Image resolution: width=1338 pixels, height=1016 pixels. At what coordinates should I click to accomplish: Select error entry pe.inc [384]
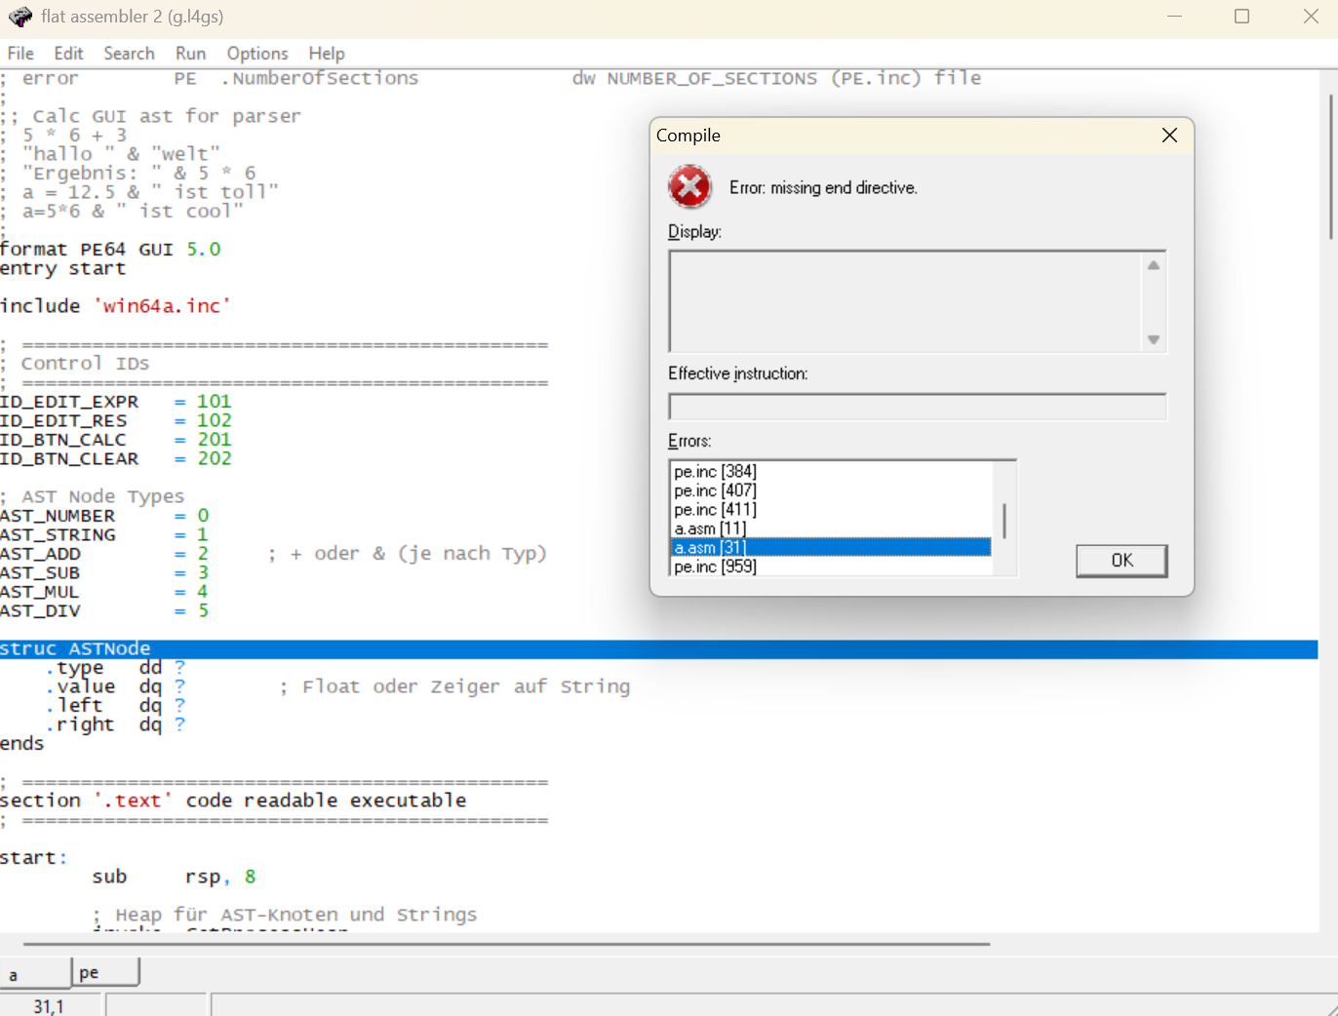tap(715, 472)
